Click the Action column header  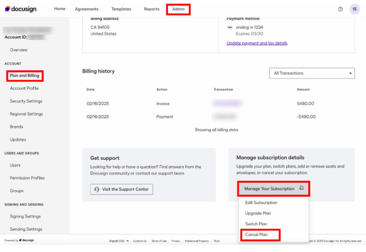click(x=162, y=90)
